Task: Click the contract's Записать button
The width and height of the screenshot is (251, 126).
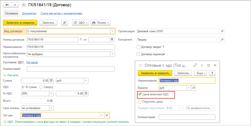Action: [x=48, y=23]
